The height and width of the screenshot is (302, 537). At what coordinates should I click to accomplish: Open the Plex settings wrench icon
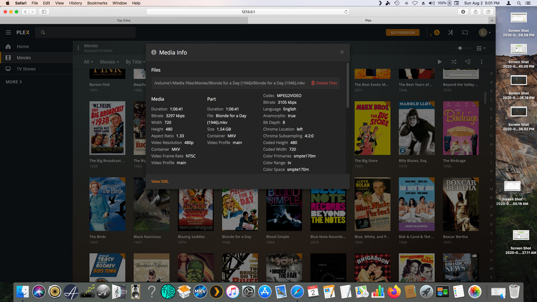pos(450,32)
